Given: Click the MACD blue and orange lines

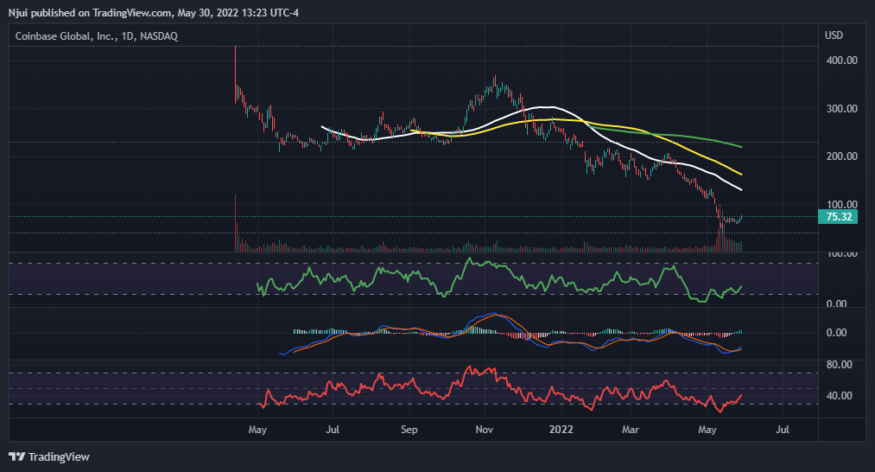Looking at the screenshot, I should [492, 316].
